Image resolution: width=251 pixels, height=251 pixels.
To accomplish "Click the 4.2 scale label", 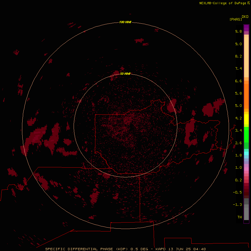I will point(238,118).
